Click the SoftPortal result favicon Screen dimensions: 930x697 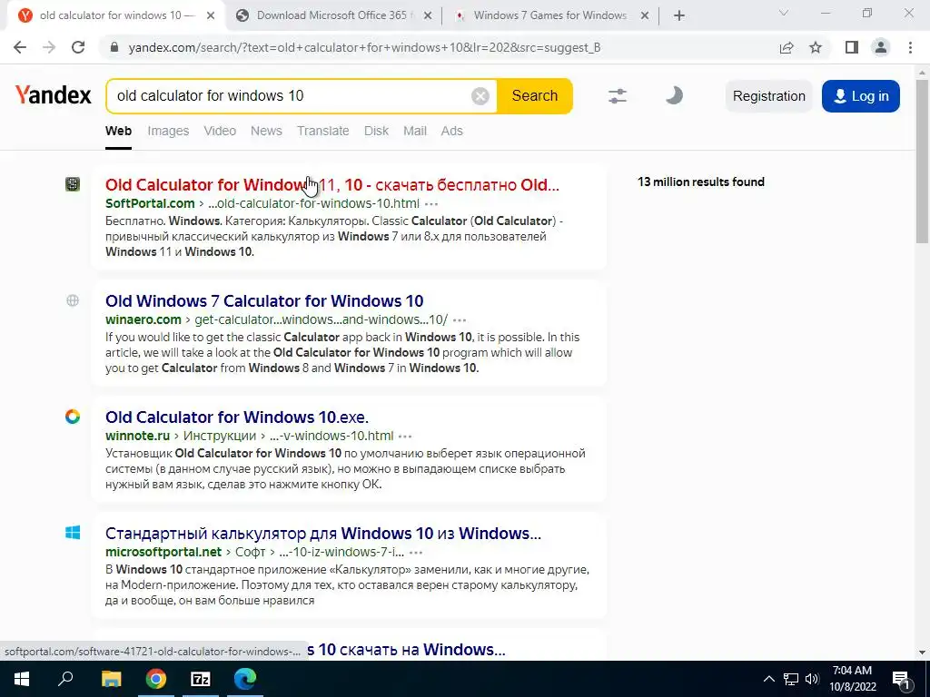pyautogui.click(x=73, y=184)
